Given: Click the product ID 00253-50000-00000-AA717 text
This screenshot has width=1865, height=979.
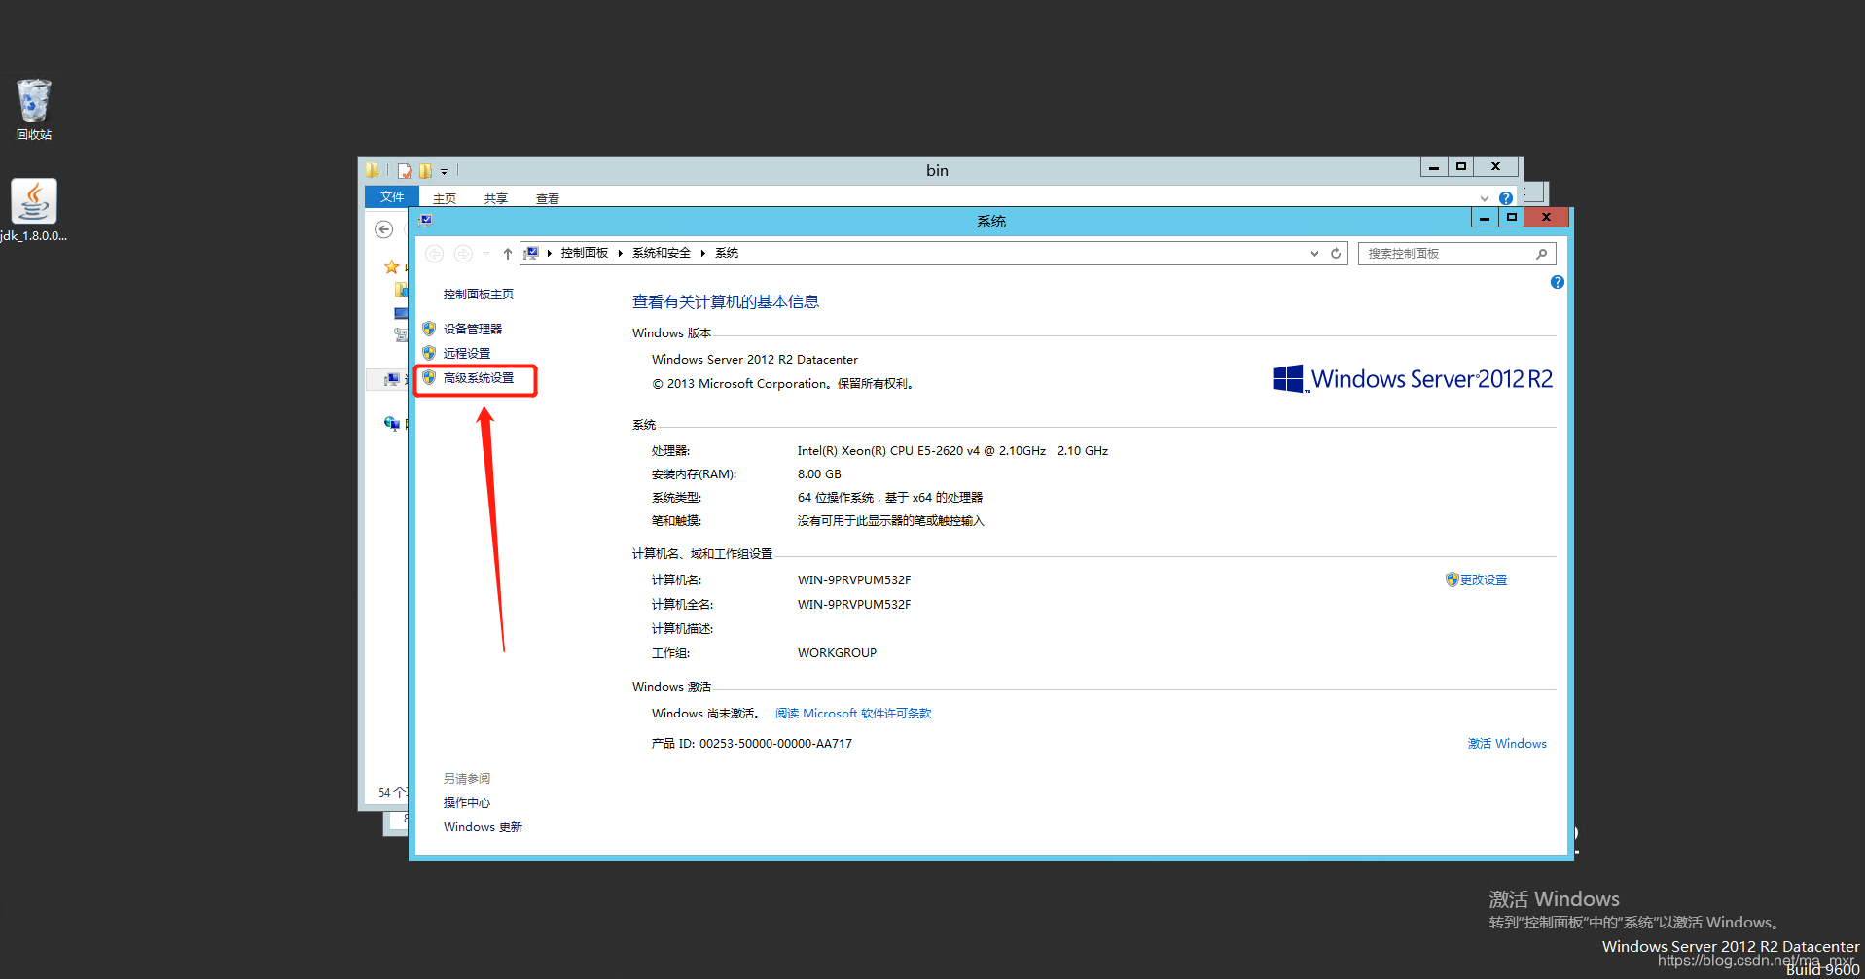Looking at the screenshot, I should coord(775,744).
